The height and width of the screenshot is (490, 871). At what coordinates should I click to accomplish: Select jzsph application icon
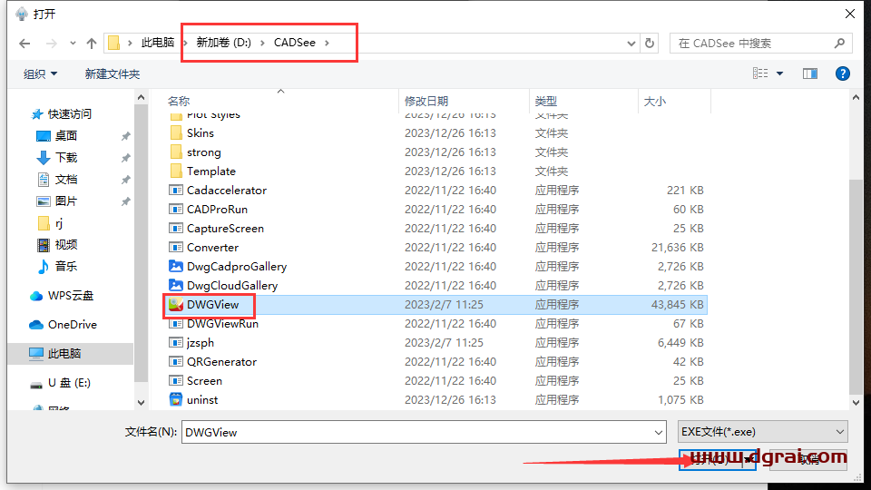[x=176, y=343]
